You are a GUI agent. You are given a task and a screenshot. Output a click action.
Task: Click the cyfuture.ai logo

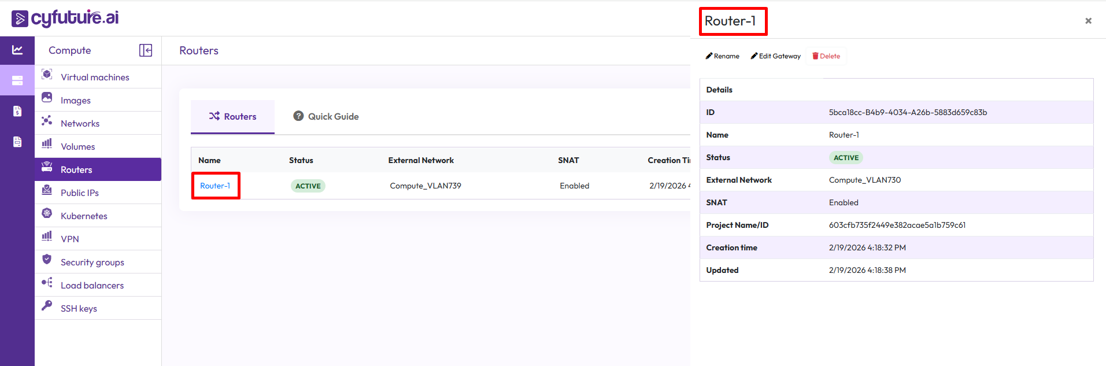click(x=65, y=18)
